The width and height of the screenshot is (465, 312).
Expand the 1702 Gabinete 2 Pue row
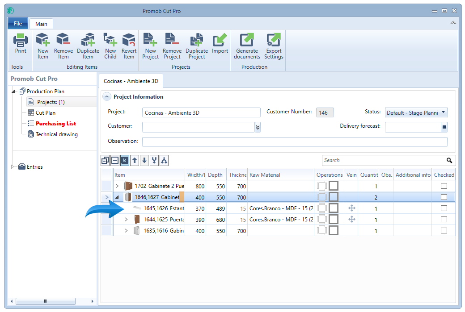(x=117, y=186)
